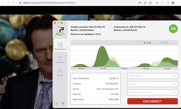Screen dimensions: 181x109
Task: Reload the Netflix page
Action: pyautogui.click(x=14, y=3)
